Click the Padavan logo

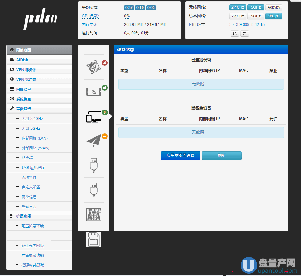[40, 19]
